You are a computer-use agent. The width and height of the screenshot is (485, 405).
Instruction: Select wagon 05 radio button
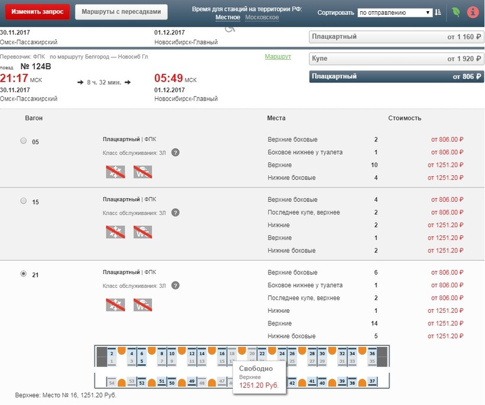click(24, 141)
